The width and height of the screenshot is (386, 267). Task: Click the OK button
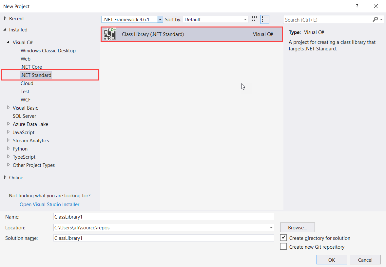tap(332, 260)
